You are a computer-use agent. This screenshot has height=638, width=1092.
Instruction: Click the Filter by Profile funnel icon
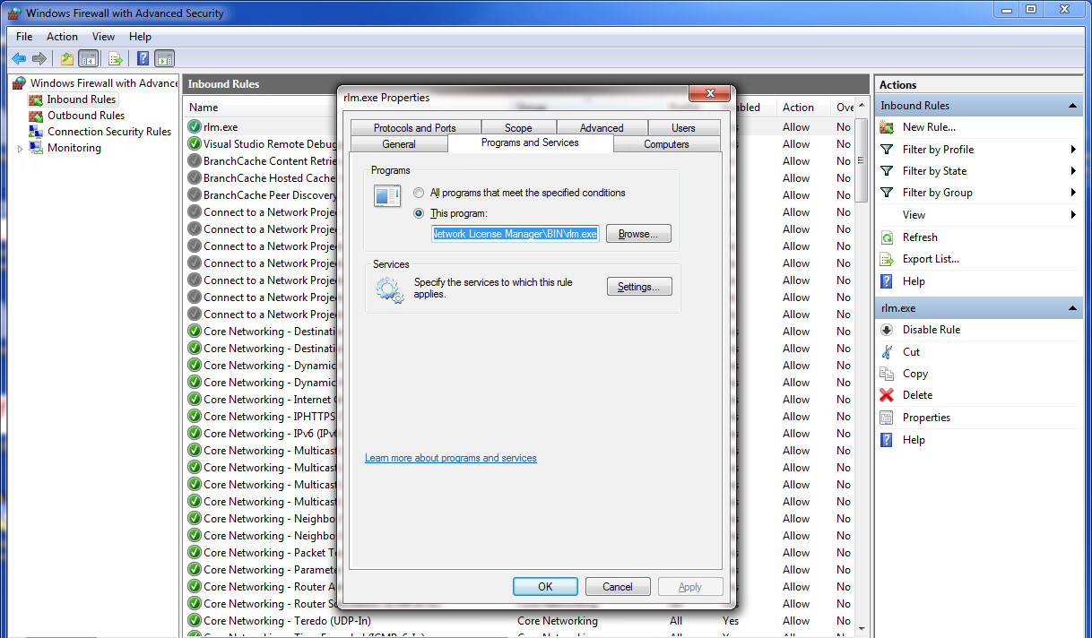887,150
